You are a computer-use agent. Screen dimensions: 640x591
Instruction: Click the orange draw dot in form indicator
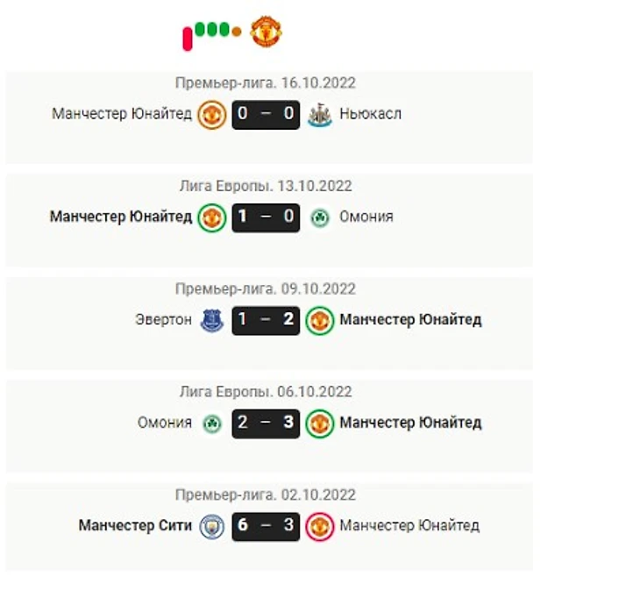point(237,32)
